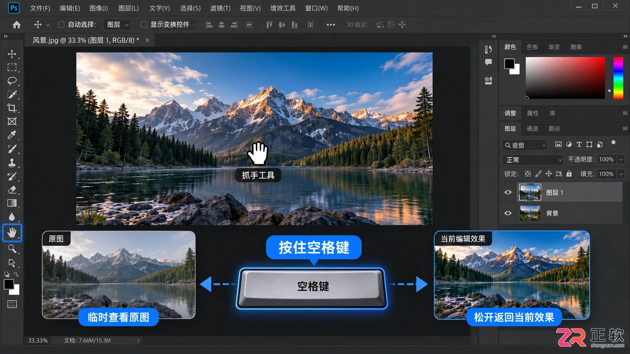Enable the 显示变换控件 checkbox
Viewport: 630px width, 354px height.
tap(143, 25)
